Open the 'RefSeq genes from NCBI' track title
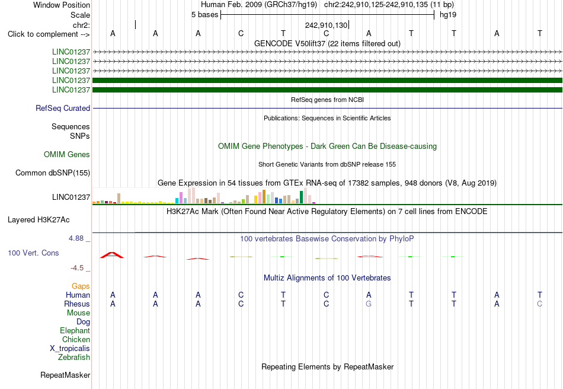The image size is (563, 389). coord(327,100)
